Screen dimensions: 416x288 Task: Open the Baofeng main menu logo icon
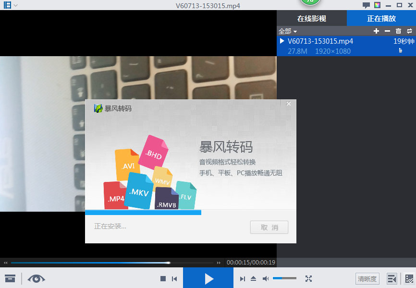tap(7, 5)
